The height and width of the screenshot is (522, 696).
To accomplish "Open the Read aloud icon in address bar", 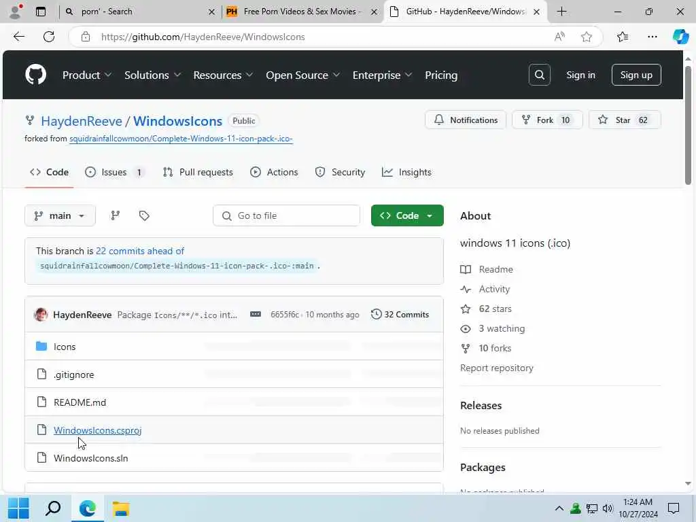I will (559, 37).
